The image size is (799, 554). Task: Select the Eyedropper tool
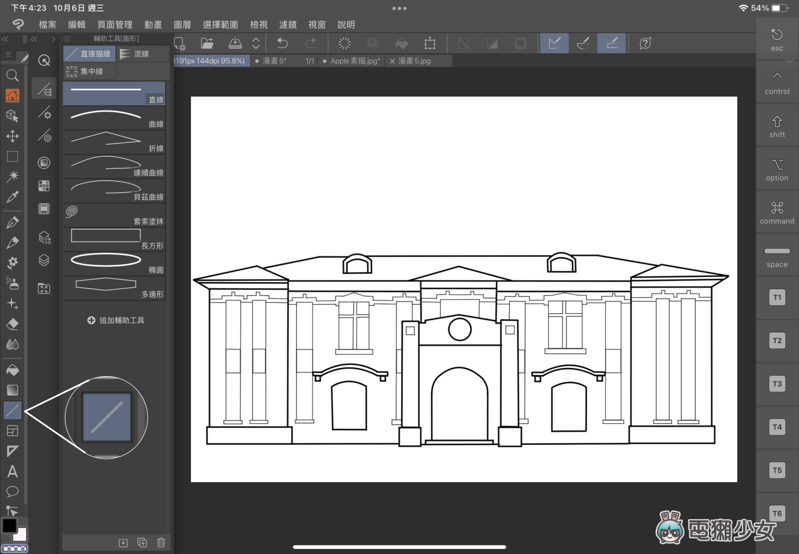tap(12, 197)
